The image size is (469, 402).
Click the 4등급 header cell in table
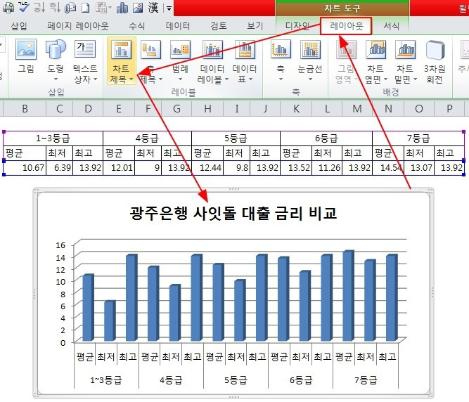(x=147, y=138)
